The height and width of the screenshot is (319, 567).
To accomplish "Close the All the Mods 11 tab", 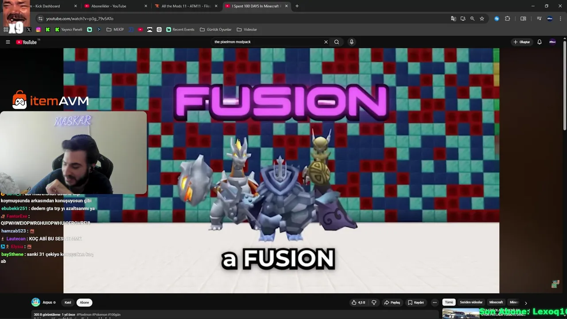I will coord(216,6).
